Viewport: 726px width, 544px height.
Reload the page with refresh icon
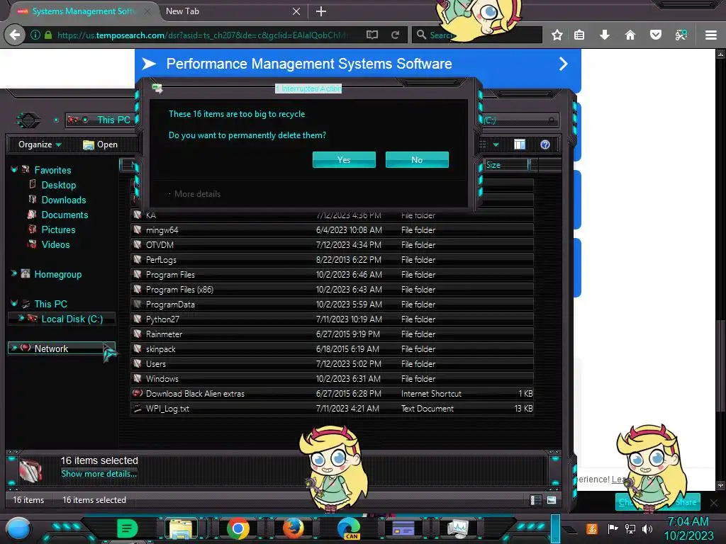point(395,35)
